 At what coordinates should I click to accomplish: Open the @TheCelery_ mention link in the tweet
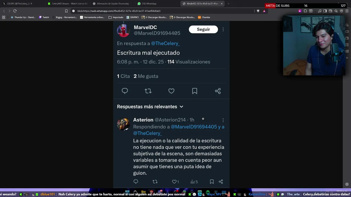[x=165, y=43]
